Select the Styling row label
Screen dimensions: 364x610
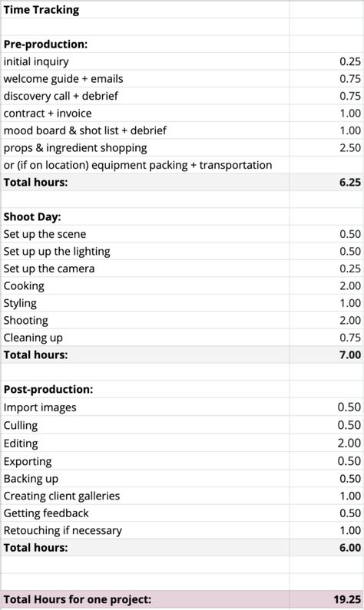click(145, 303)
